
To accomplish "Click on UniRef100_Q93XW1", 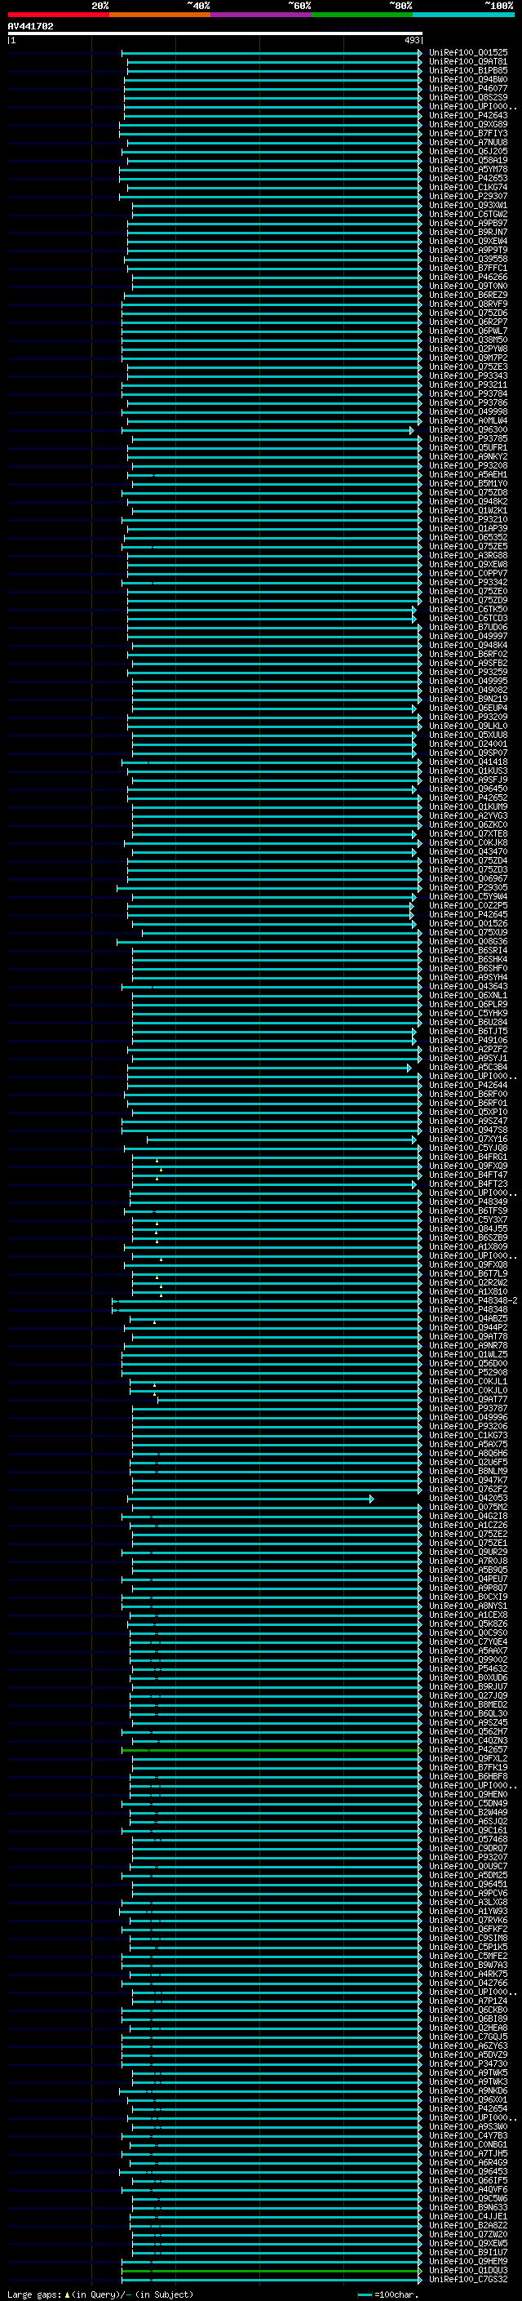I will pyautogui.click(x=467, y=206).
